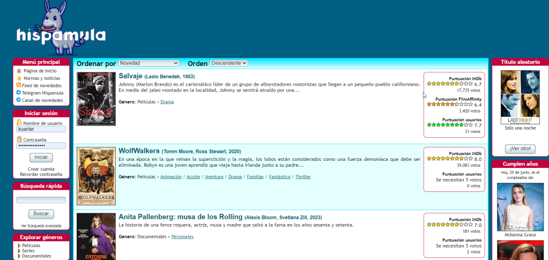The image size is (549, 260).
Task: Click the Buscar search button
Action: [41, 213]
